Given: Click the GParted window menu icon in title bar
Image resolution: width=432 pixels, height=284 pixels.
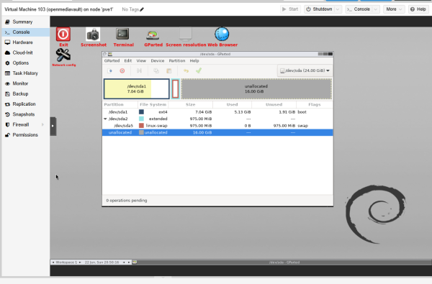Looking at the screenshot, I should coord(110,54).
